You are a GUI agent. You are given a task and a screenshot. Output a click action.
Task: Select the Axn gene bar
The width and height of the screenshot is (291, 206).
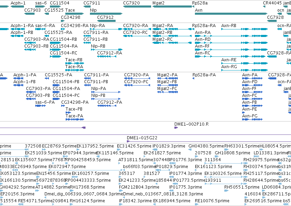(x=231, y=14)
